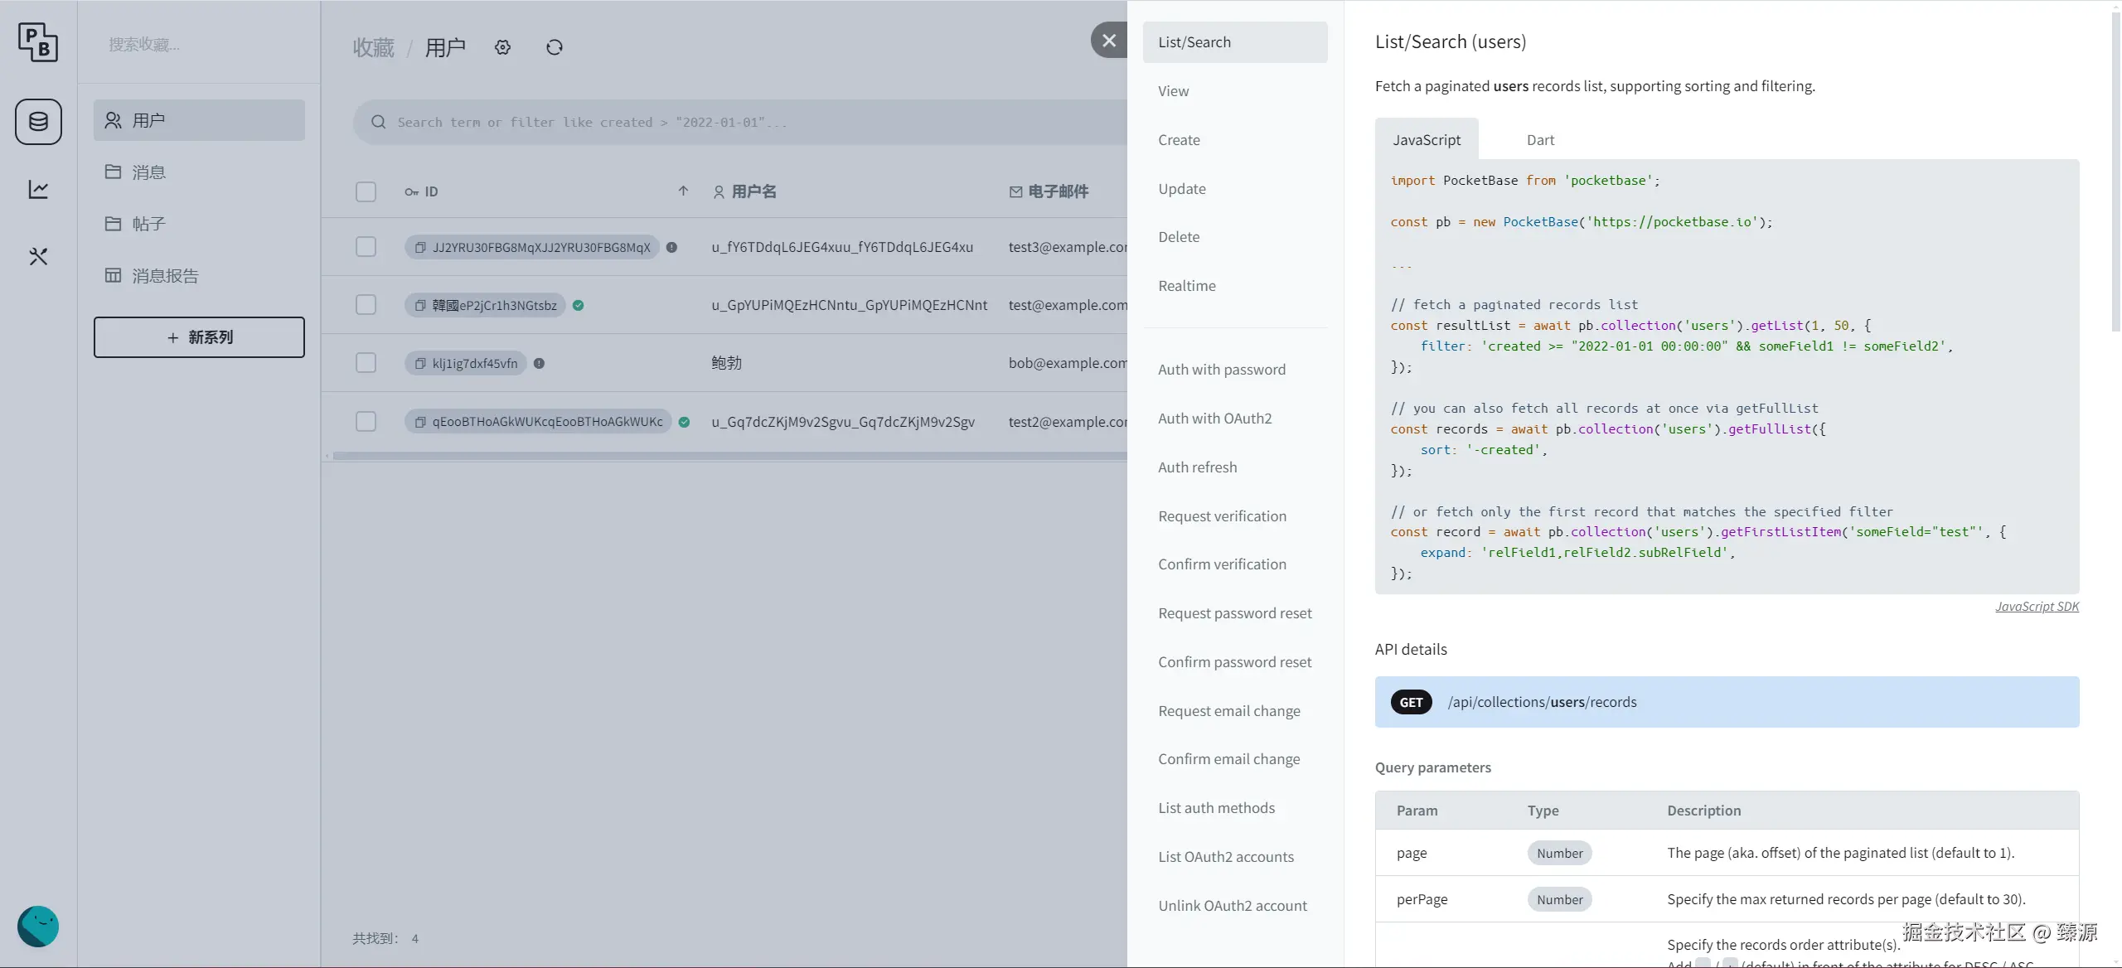Toggle the select-all records checkbox
This screenshot has height=968, width=2122.
coord(366,192)
